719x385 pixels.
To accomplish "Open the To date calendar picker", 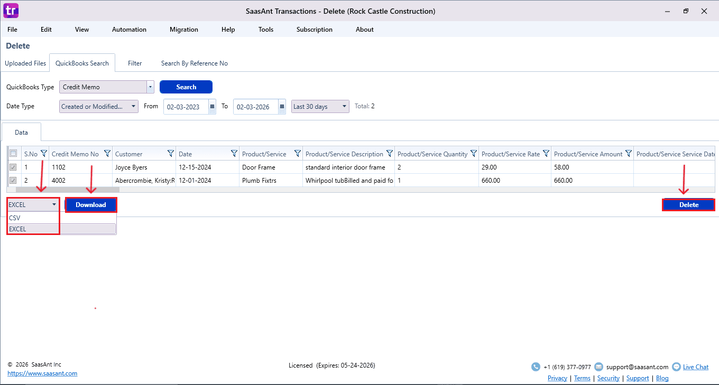I will pos(282,107).
